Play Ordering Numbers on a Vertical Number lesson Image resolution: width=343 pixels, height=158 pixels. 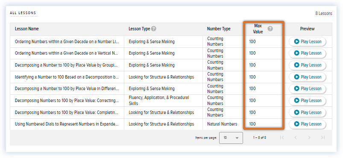(x=308, y=53)
